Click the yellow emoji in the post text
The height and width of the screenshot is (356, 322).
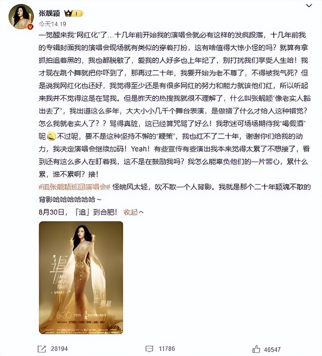point(51,136)
